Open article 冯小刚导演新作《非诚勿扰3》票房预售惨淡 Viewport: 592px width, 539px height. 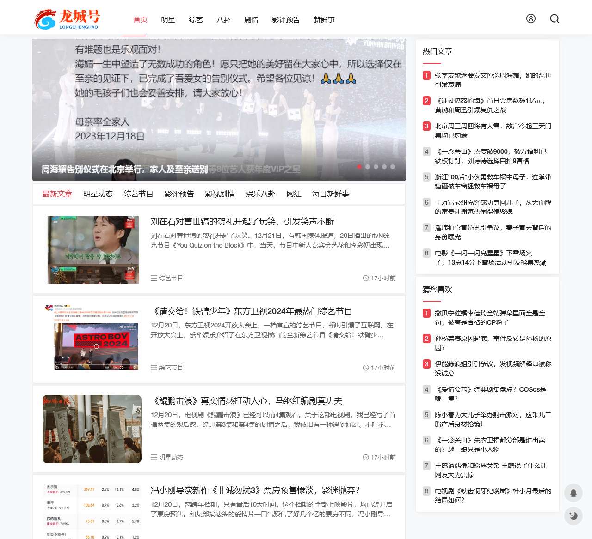[x=255, y=491]
